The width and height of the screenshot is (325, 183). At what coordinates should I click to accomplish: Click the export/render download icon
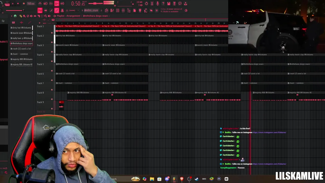185,4
